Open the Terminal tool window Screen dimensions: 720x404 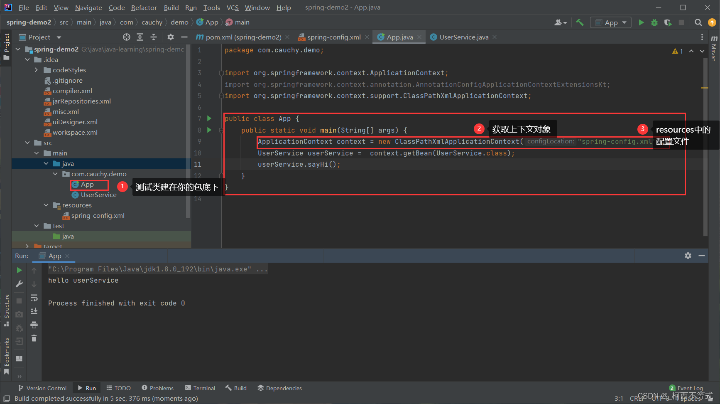coord(200,388)
